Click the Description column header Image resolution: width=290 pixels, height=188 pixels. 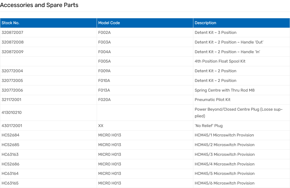(205, 23)
